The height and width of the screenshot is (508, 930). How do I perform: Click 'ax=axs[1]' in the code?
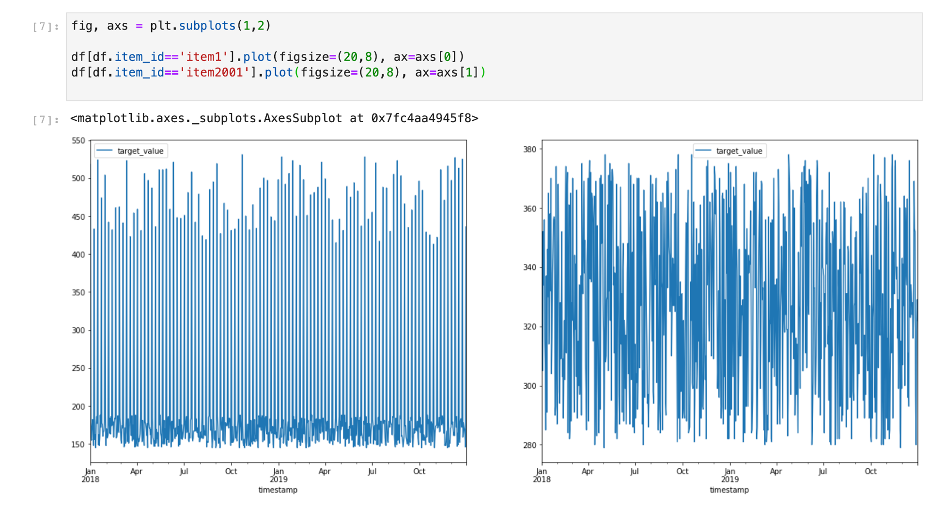click(447, 72)
